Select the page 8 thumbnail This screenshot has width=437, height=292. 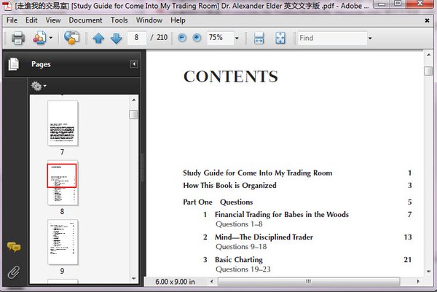[63, 183]
